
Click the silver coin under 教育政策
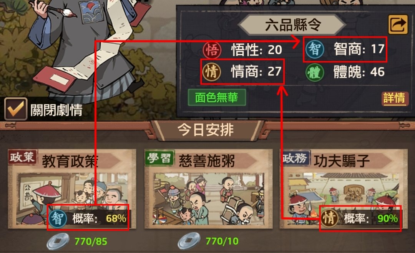pyautogui.click(x=58, y=241)
